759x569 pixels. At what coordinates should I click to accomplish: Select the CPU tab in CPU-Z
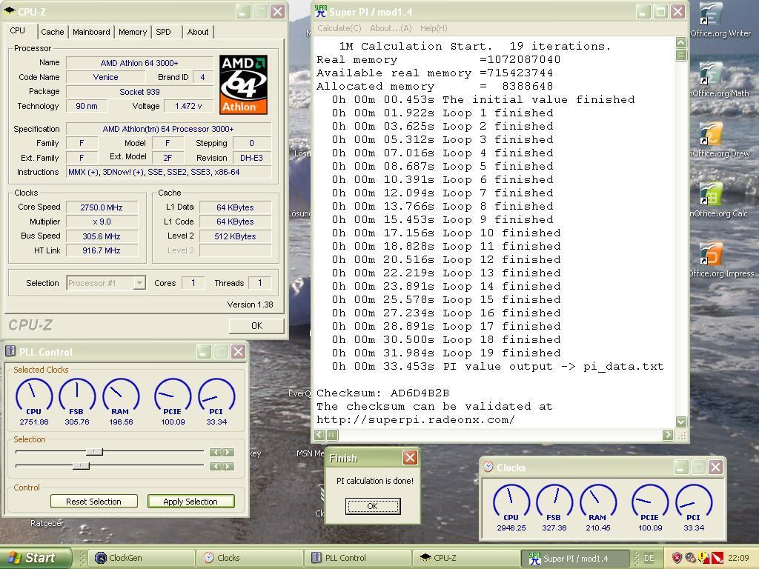18,30
